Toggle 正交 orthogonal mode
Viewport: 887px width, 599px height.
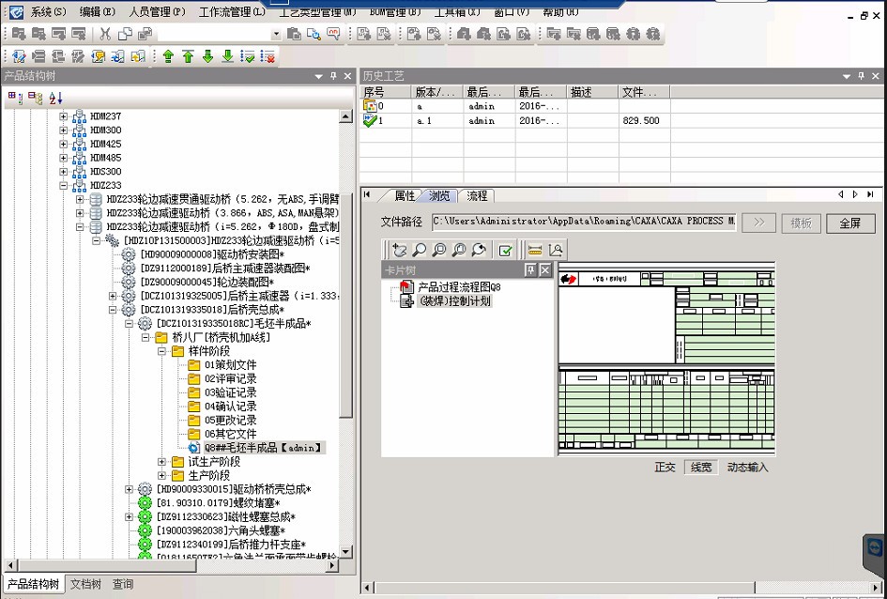pos(665,468)
